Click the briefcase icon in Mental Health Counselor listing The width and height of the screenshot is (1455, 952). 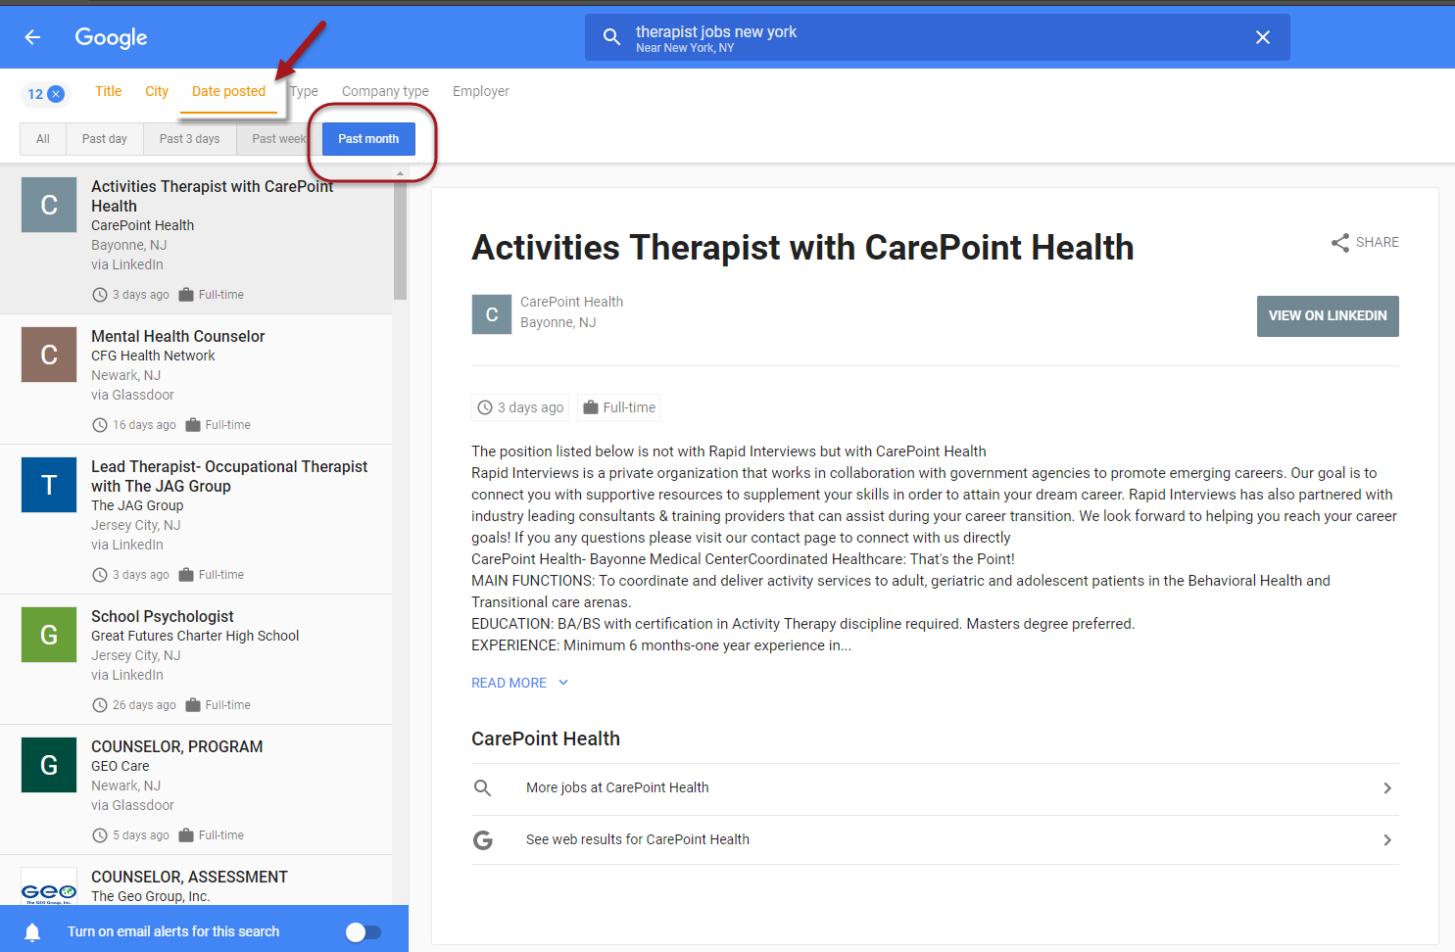click(x=193, y=425)
